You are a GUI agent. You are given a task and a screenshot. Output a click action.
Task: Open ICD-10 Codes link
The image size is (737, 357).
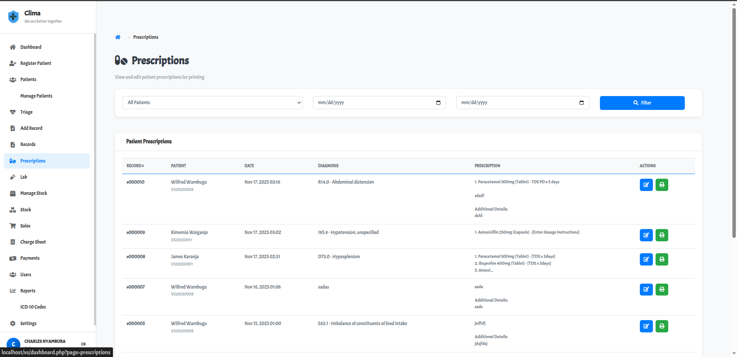[33, 307]
